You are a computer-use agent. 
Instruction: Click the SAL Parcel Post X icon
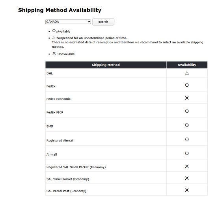[x=187, y=190]
